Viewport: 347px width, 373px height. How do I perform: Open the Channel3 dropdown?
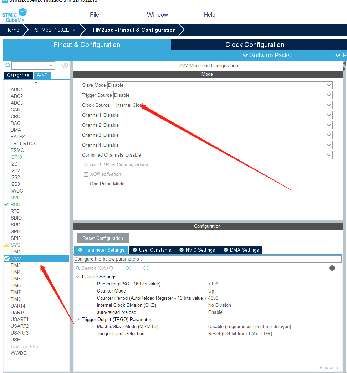click(x=218, y=135)
